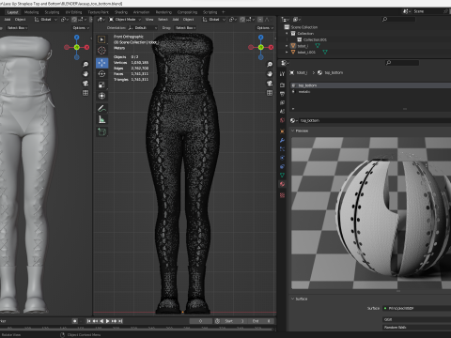Open the Material properties tab
The image size is (451, 338).
[x=282, y=184]
